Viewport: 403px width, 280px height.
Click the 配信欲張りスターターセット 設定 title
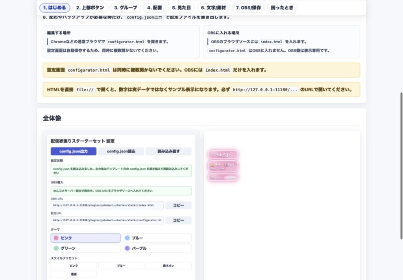[83, 141]
